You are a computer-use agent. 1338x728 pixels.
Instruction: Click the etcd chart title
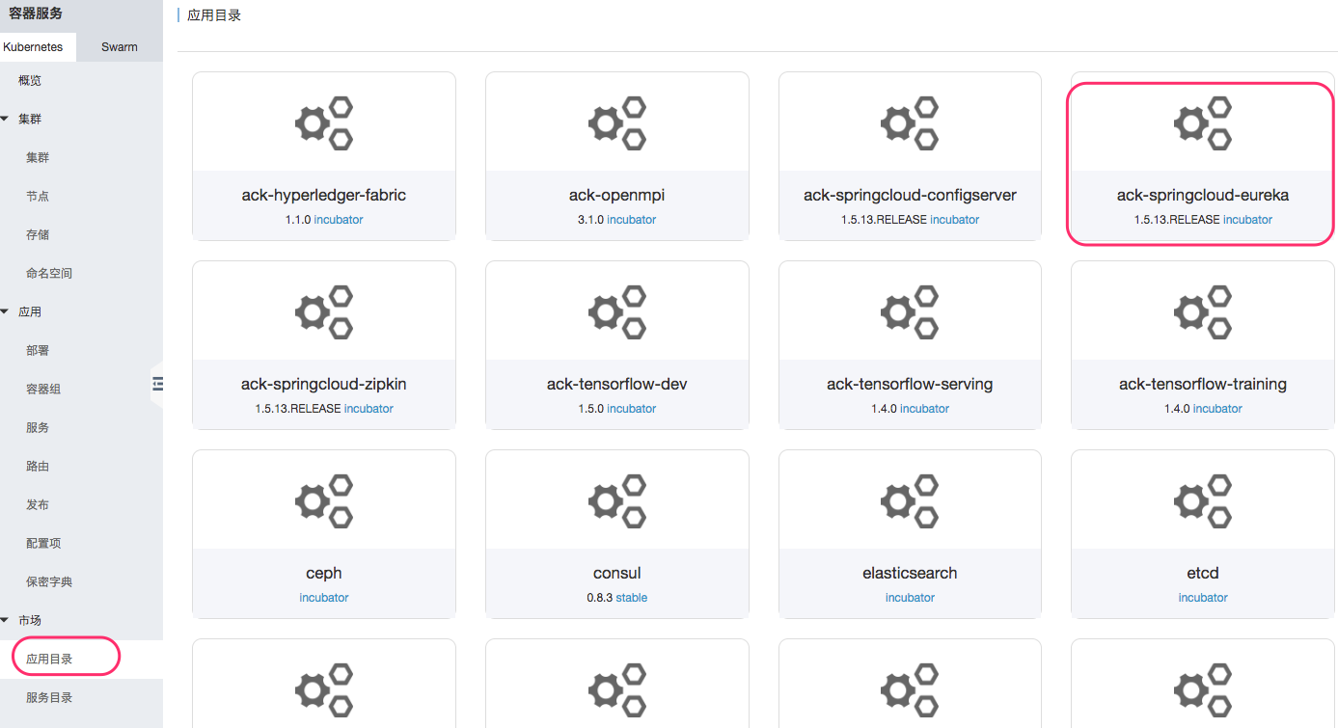(x=1203, y=573)
